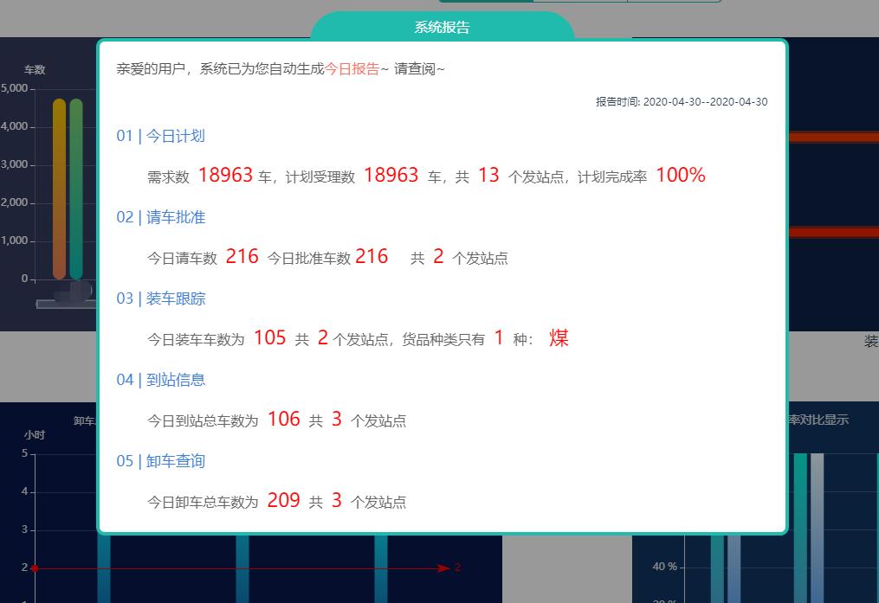Click the arrival total 106

(283, 420)
